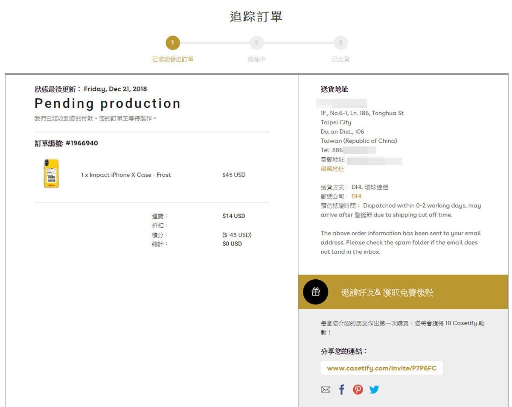
Task: Select step 2 circle in progress tracker
Action: click(256, 43)
